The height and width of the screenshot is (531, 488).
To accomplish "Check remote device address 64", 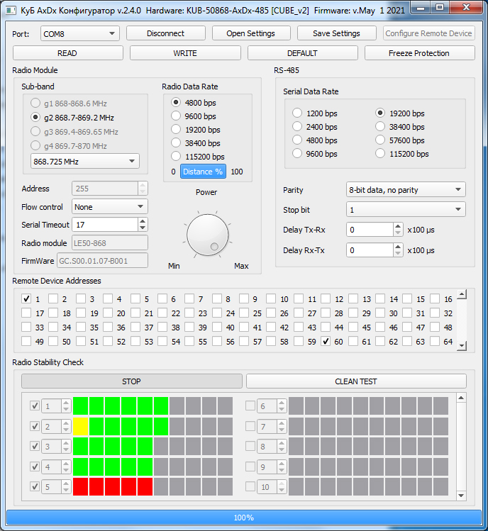I will (x=435, y=342).
